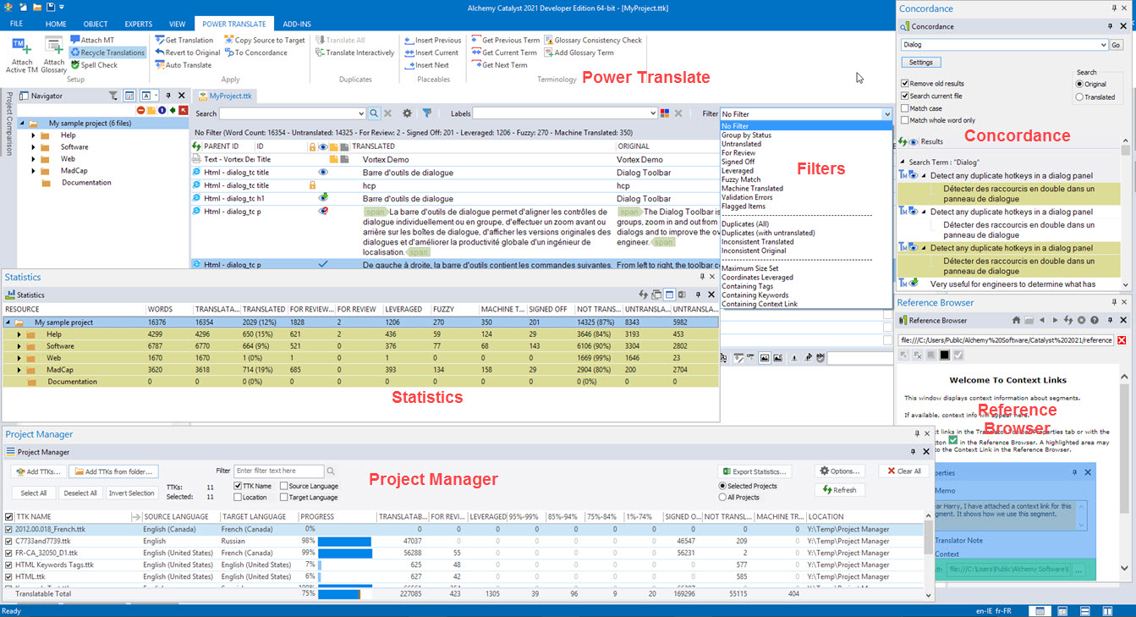
Task: Click Insert Next placeable
Action: 426,65
